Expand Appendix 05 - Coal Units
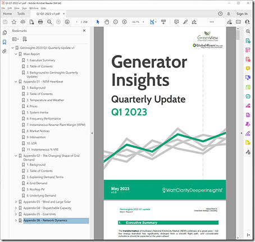Viewport: 255px width, 242px height. [x=16, y=214]
